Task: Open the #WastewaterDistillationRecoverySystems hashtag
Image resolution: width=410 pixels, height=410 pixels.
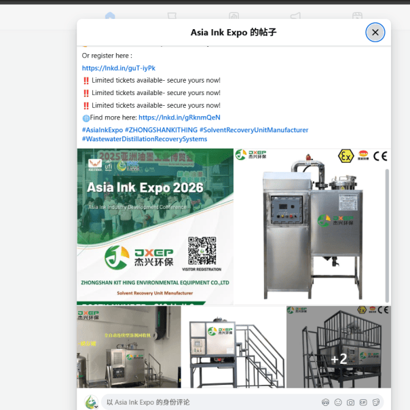Action: (x=145, y=139)
